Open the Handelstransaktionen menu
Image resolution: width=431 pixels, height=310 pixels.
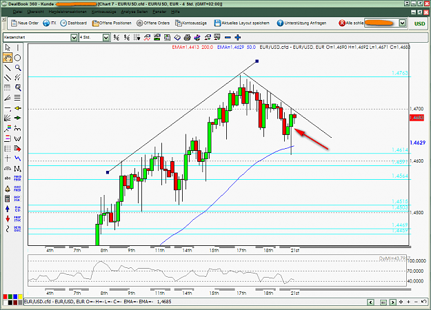pos(68,12)
